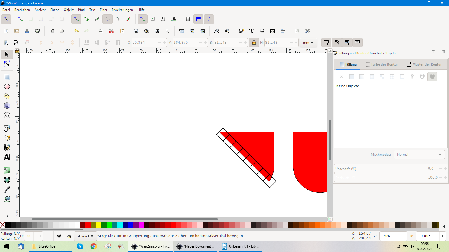Image resolution: width=449 pixels, height=252 pixels.
Task: Choose the Star and polygon tool
Action: (7, 96)
